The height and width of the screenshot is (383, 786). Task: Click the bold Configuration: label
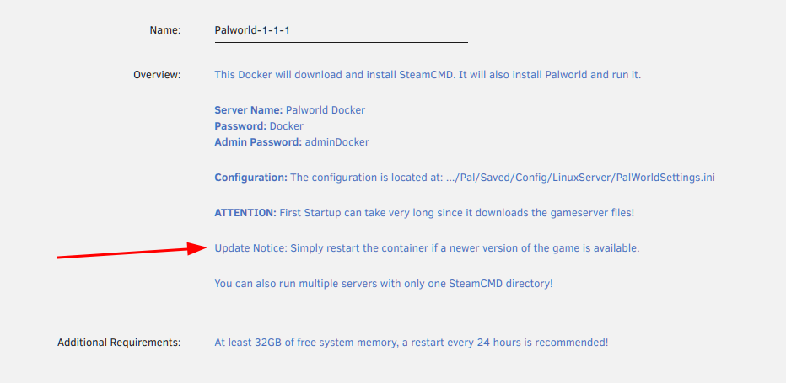coord(251,178)
